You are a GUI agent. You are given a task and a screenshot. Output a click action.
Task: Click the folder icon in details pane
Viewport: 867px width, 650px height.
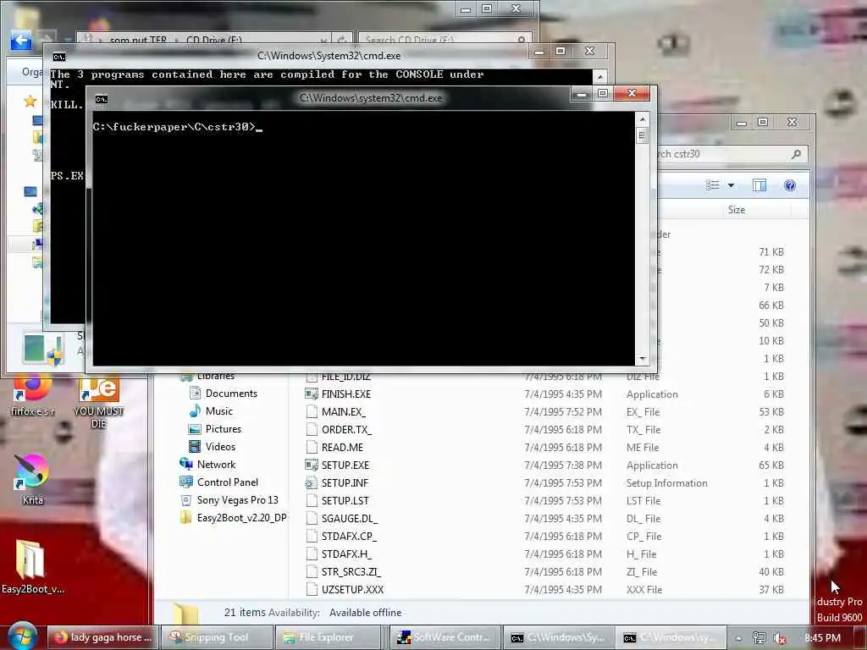[x=185, y=614]
